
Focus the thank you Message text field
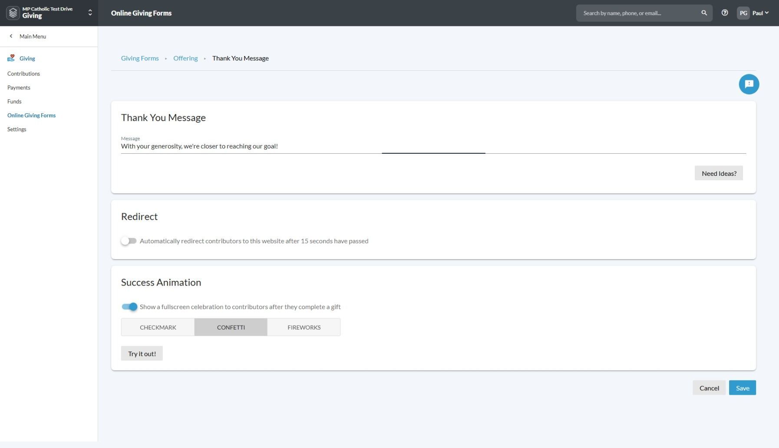coord(433,146)
